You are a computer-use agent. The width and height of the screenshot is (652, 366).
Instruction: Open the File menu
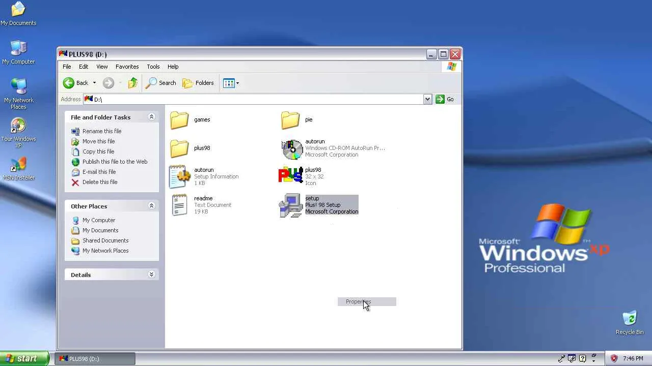tap(67, 67)
